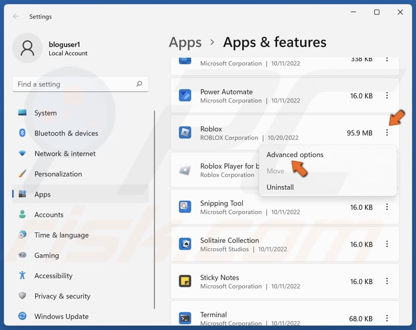Open System settings in sidebar

tap(80, 113)
